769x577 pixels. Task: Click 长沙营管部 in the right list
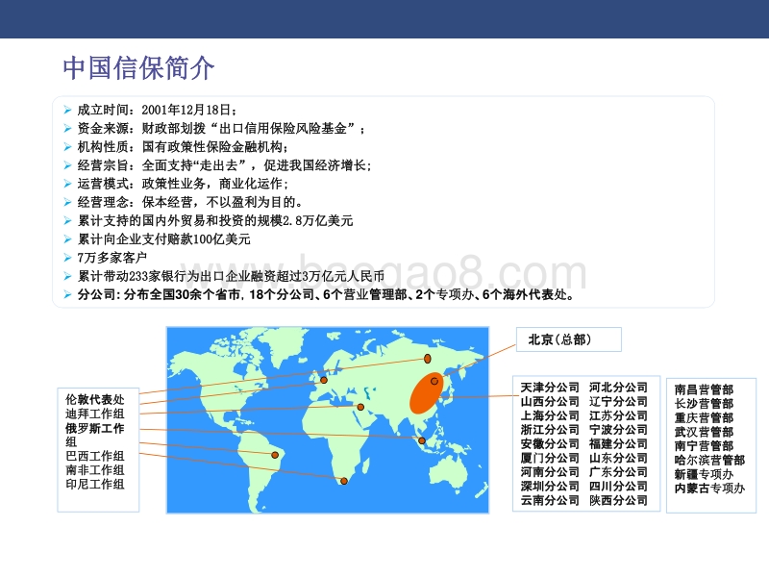pyautogui.click(x=704, y=404)
